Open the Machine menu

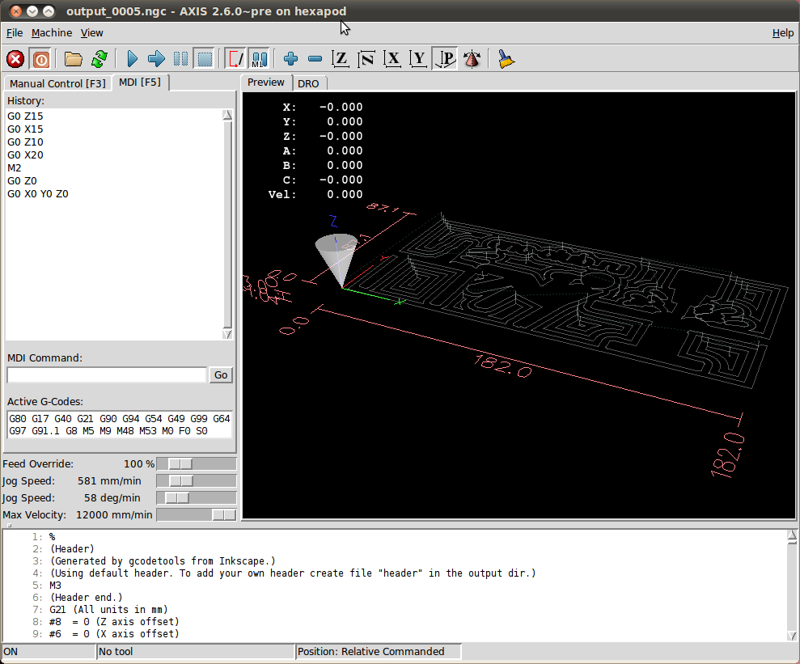coord(52,32)
